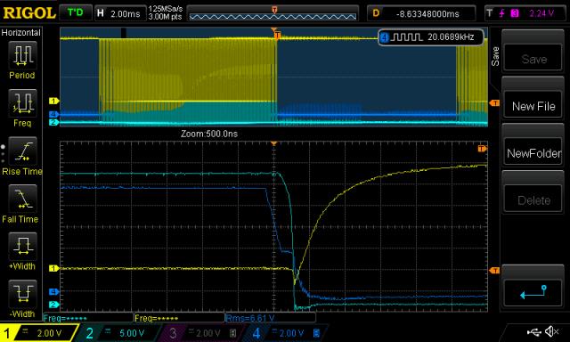Click the USB status icon
The image size is (570, 342).
(534, 331)
